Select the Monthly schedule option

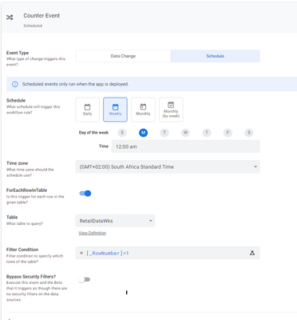point(143,110)
